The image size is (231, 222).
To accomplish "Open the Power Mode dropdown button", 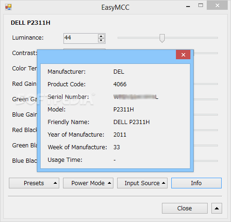I will (x=88, y=183).
